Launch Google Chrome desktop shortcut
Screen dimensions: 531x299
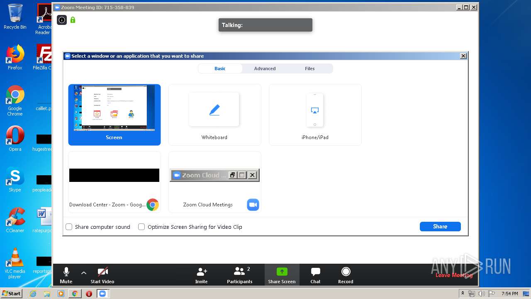[x=15, y=101]
